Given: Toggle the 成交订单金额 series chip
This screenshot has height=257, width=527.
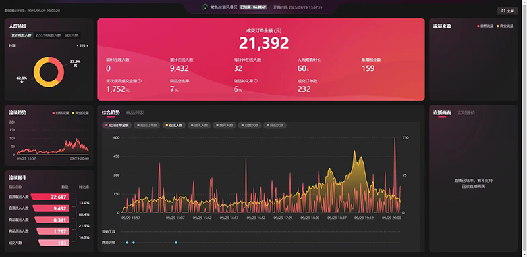Looking at the screenshot, I should pyautogui.click(x=117, y=125).
